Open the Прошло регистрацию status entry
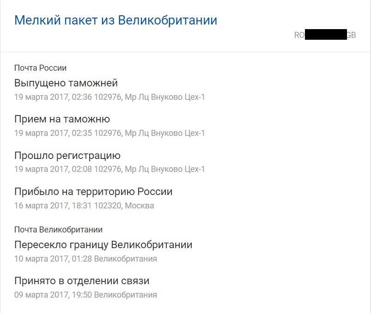 tap(67, 155)
